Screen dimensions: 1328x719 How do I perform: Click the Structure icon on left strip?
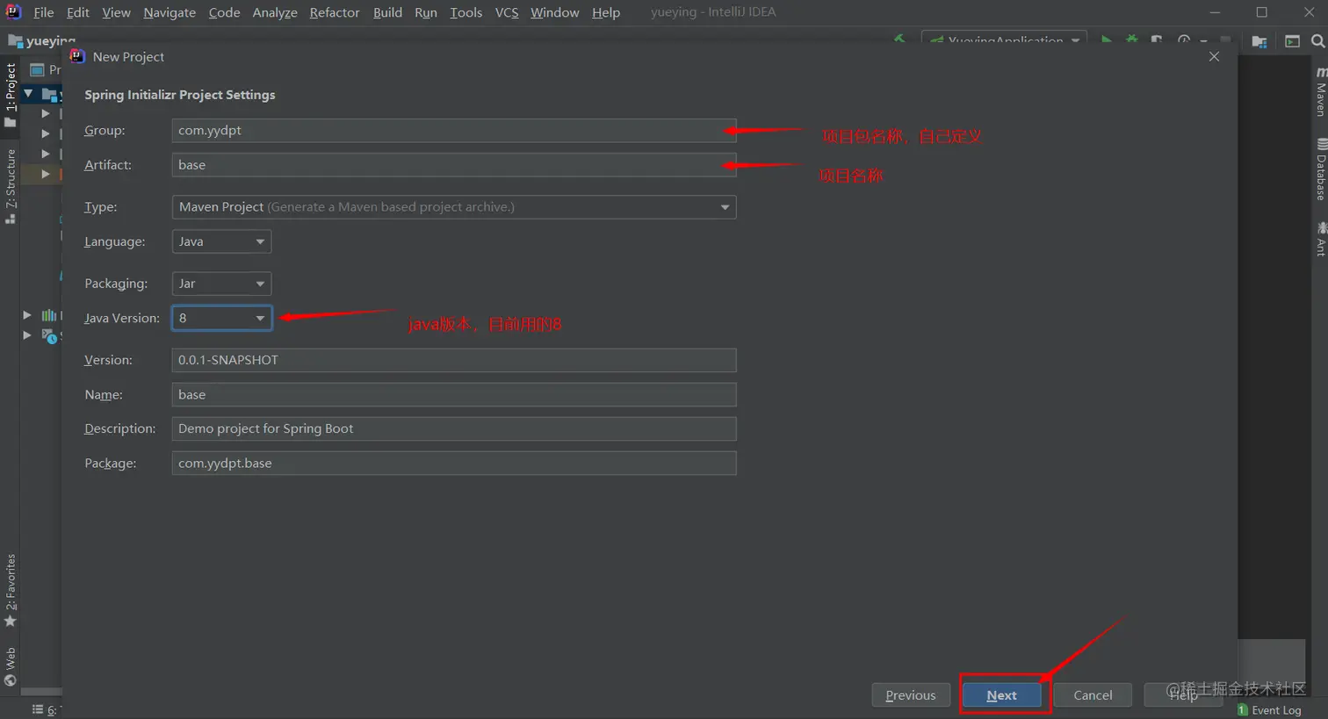(x=10, y=219)
